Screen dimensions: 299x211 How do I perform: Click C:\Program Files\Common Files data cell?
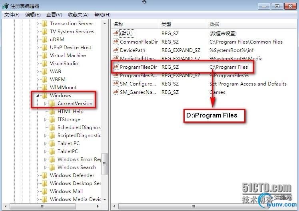pyautogui.click(x=246, y=42)
